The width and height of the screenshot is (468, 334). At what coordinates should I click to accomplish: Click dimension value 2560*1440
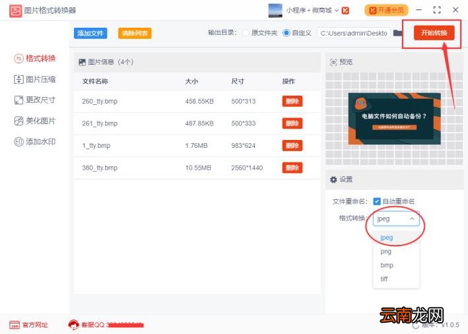(247, 168)
